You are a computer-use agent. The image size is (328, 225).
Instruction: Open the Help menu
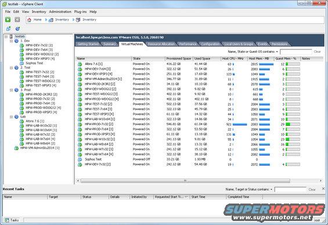pos(93,12)
